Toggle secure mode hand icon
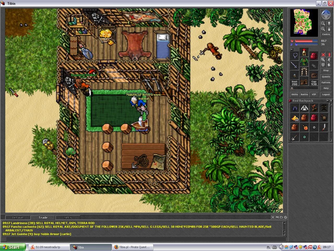Screen dimensions: 334x251 click(x=329, y=65)
